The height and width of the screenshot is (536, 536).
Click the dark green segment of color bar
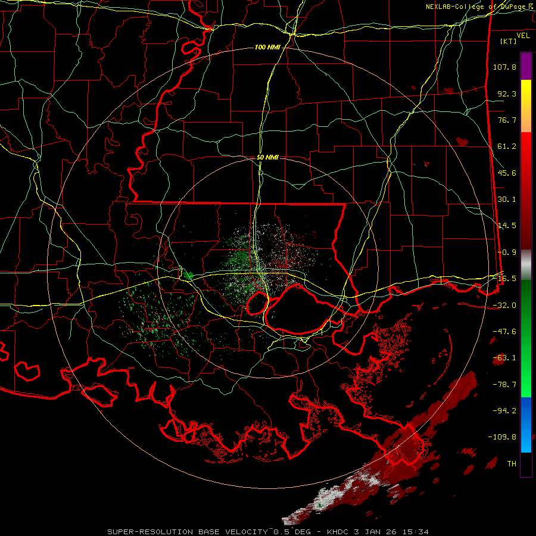pos(526,308)
